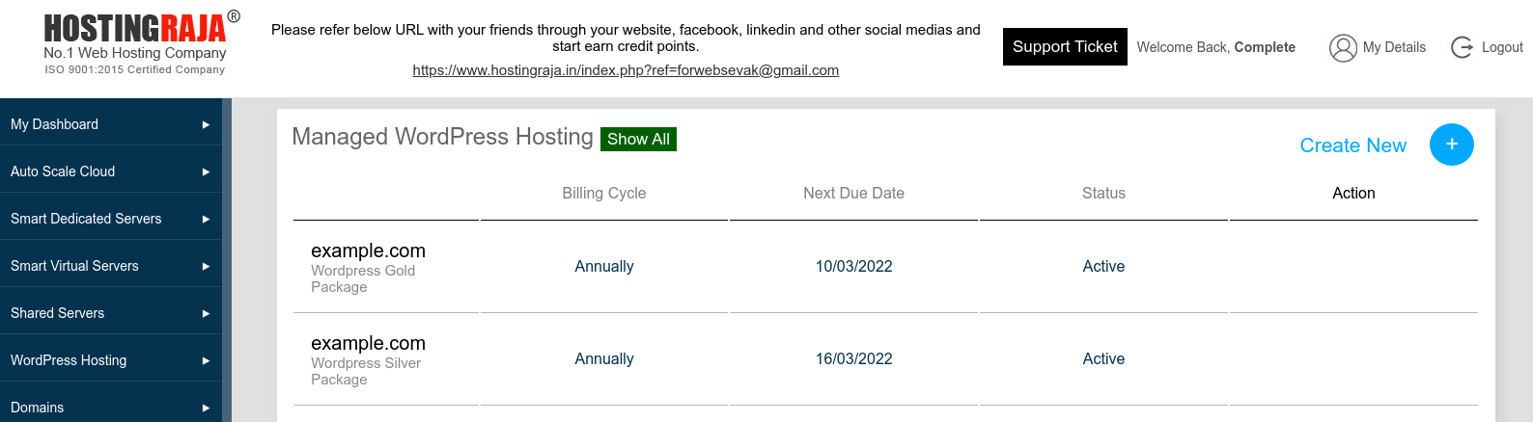Expand My Dashboard arrow
Viewport: 1533px width, 422px height.
206,124
